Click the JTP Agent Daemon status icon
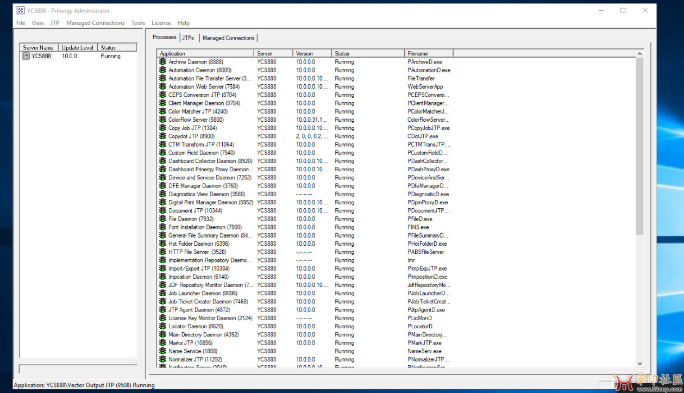 (x=162, y=310)
